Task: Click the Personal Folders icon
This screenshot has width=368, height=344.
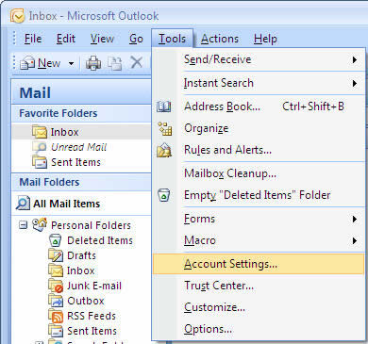Action: 40,224
